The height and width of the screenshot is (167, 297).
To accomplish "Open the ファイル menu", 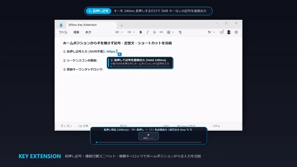I will 63,32.
